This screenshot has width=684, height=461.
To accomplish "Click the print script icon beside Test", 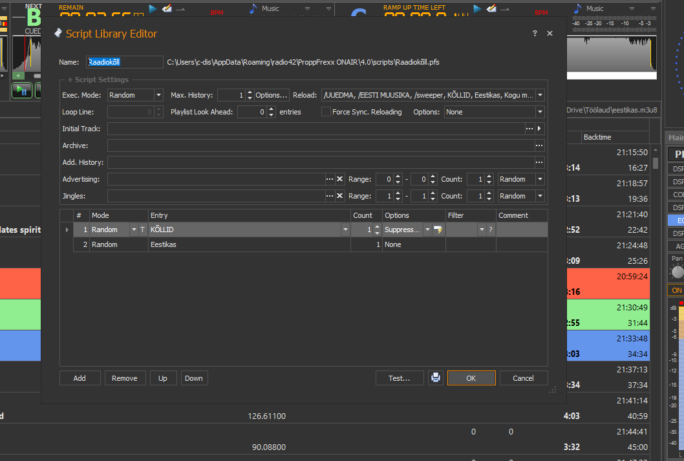I will click(436, 378).
